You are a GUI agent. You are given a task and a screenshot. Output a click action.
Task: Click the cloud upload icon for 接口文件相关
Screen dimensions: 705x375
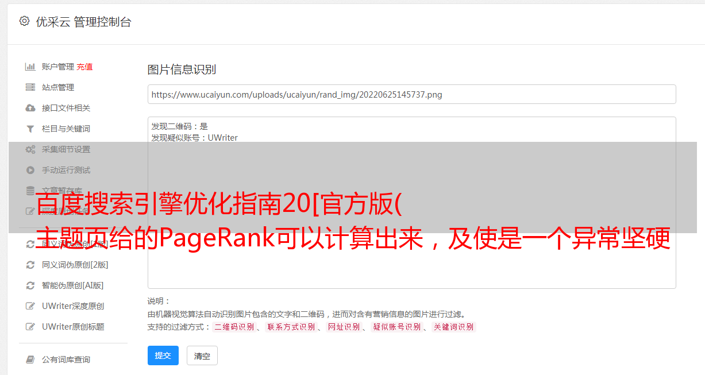30,108
